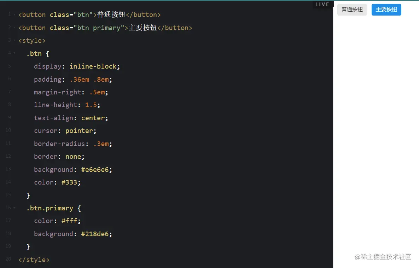The width and height of the screenshot is (419, 268).
Task: Click the closing </style> tag text
Action: [34, 260]
